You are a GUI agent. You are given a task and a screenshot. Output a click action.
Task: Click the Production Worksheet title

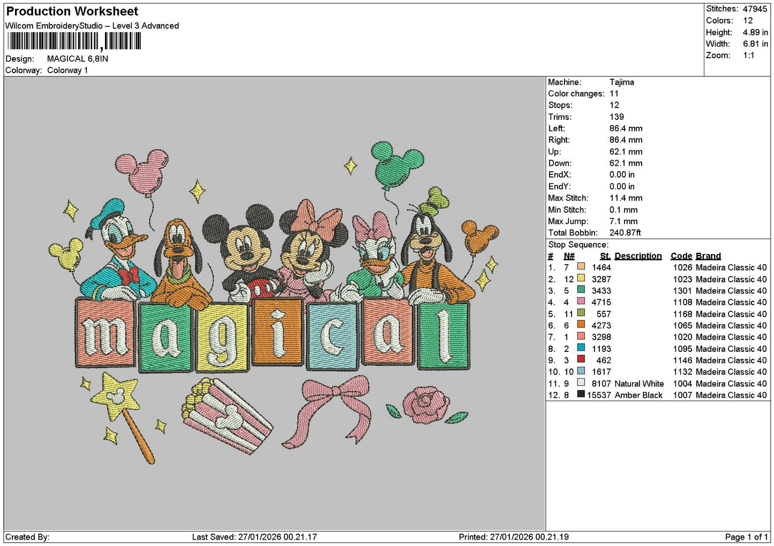(72, 11)
